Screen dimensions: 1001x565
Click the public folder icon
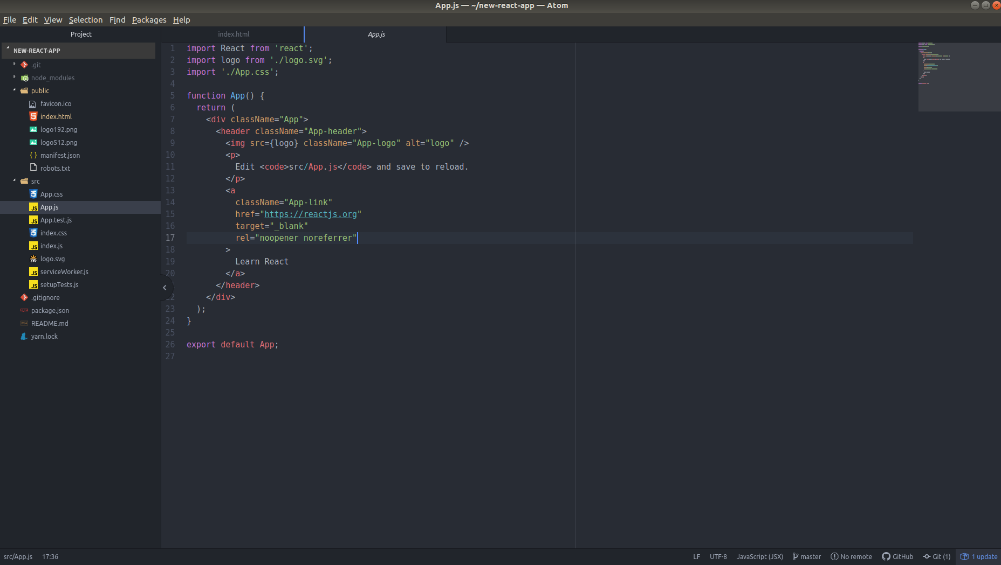pos(24,90)
